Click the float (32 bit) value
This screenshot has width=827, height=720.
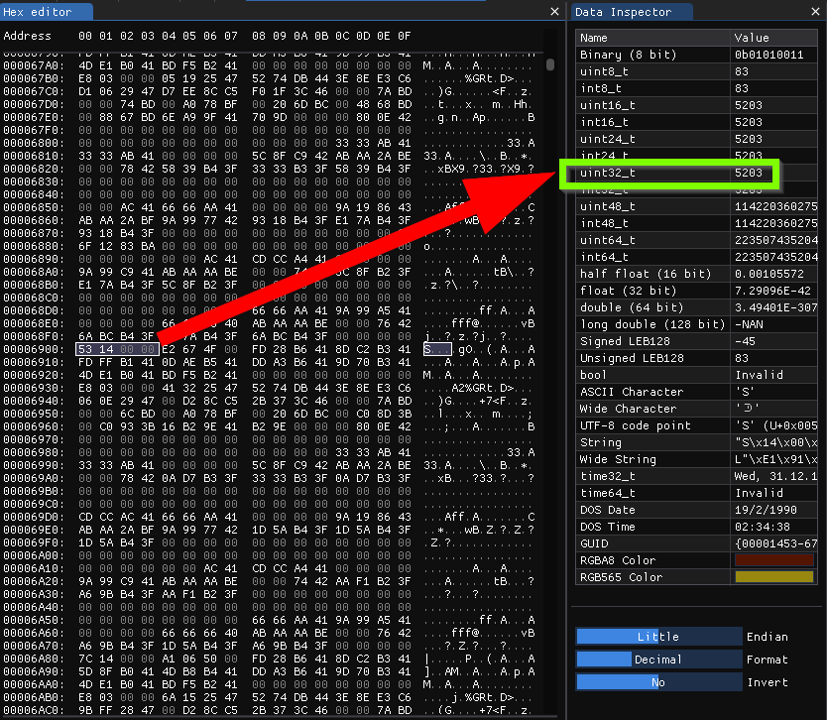tap(773, 291)
